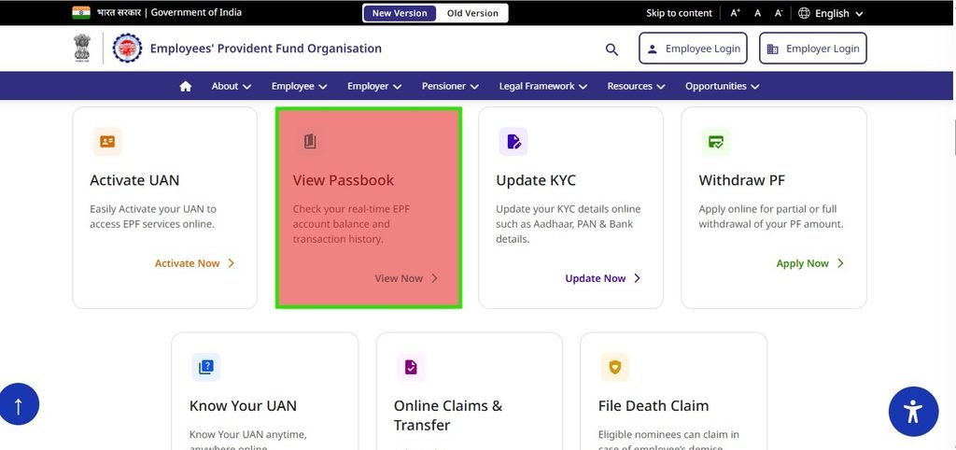Click the scroll-to-top arrow button

coord(19,404)
